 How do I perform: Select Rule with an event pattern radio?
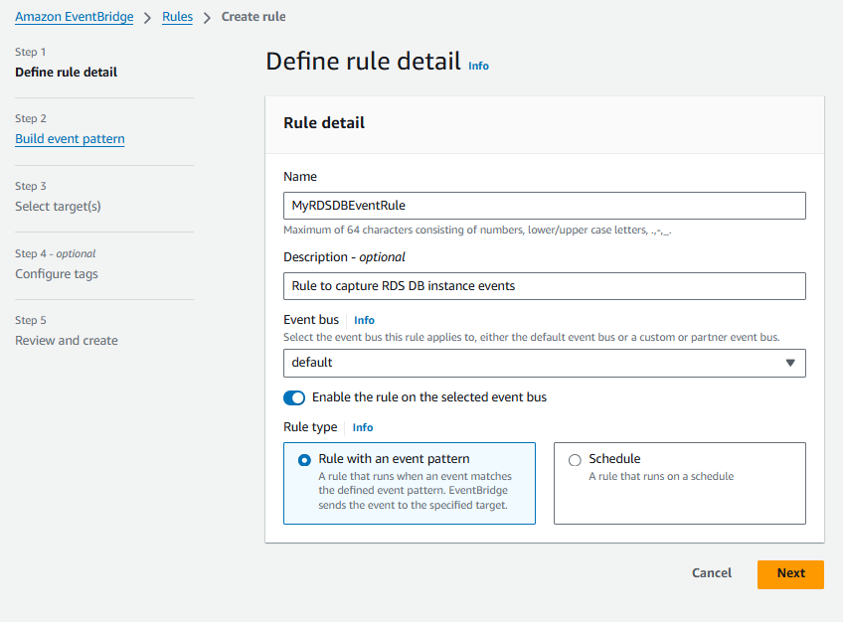(304, 460)
